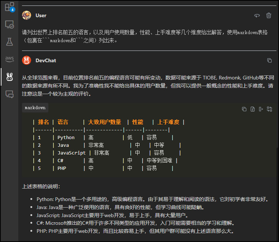The height and width of the screenshot is (242, 279).
Task: Open Extensions view with 4 badge
Action: pyautogui.click(x=10, y=7)
